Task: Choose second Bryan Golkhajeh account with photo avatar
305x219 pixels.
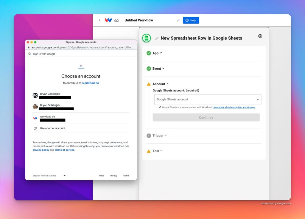Action: (x=81, y=107)
